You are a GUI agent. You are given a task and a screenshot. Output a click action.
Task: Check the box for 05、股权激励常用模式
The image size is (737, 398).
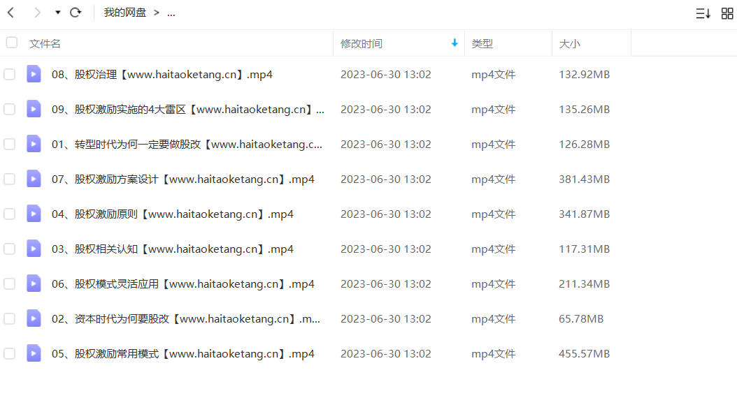coord(9,353)
